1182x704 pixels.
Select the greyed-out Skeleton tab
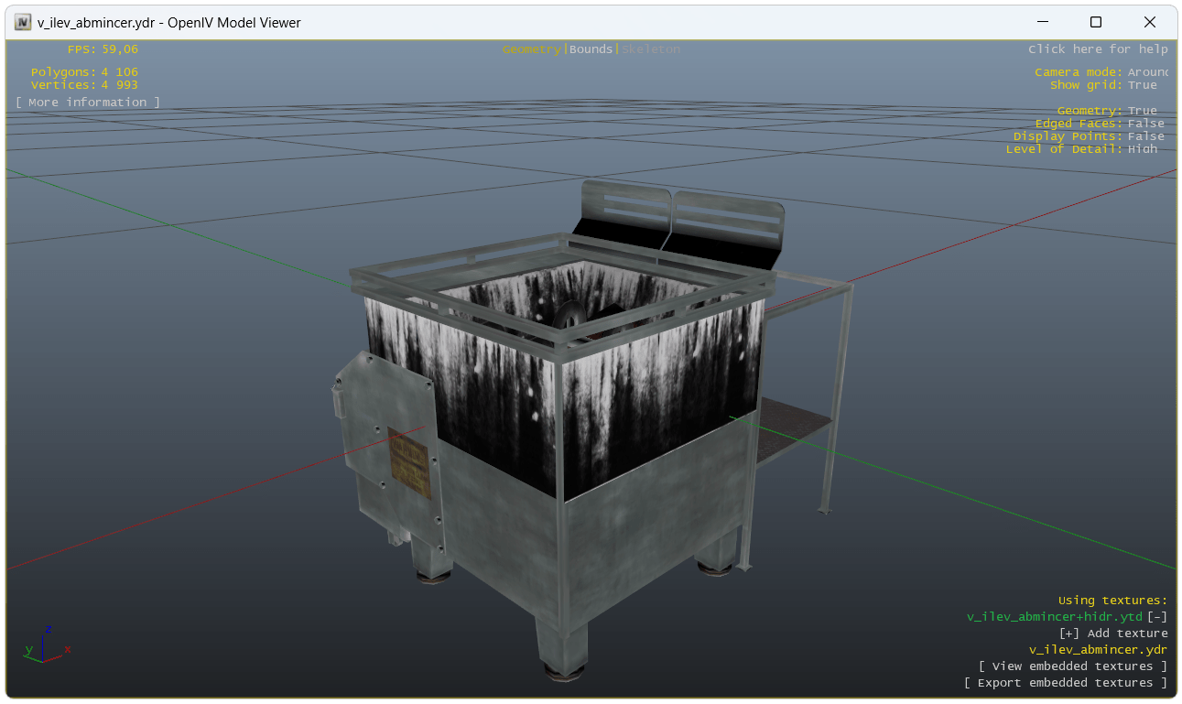pyautogui.click(x=651, y=49)
